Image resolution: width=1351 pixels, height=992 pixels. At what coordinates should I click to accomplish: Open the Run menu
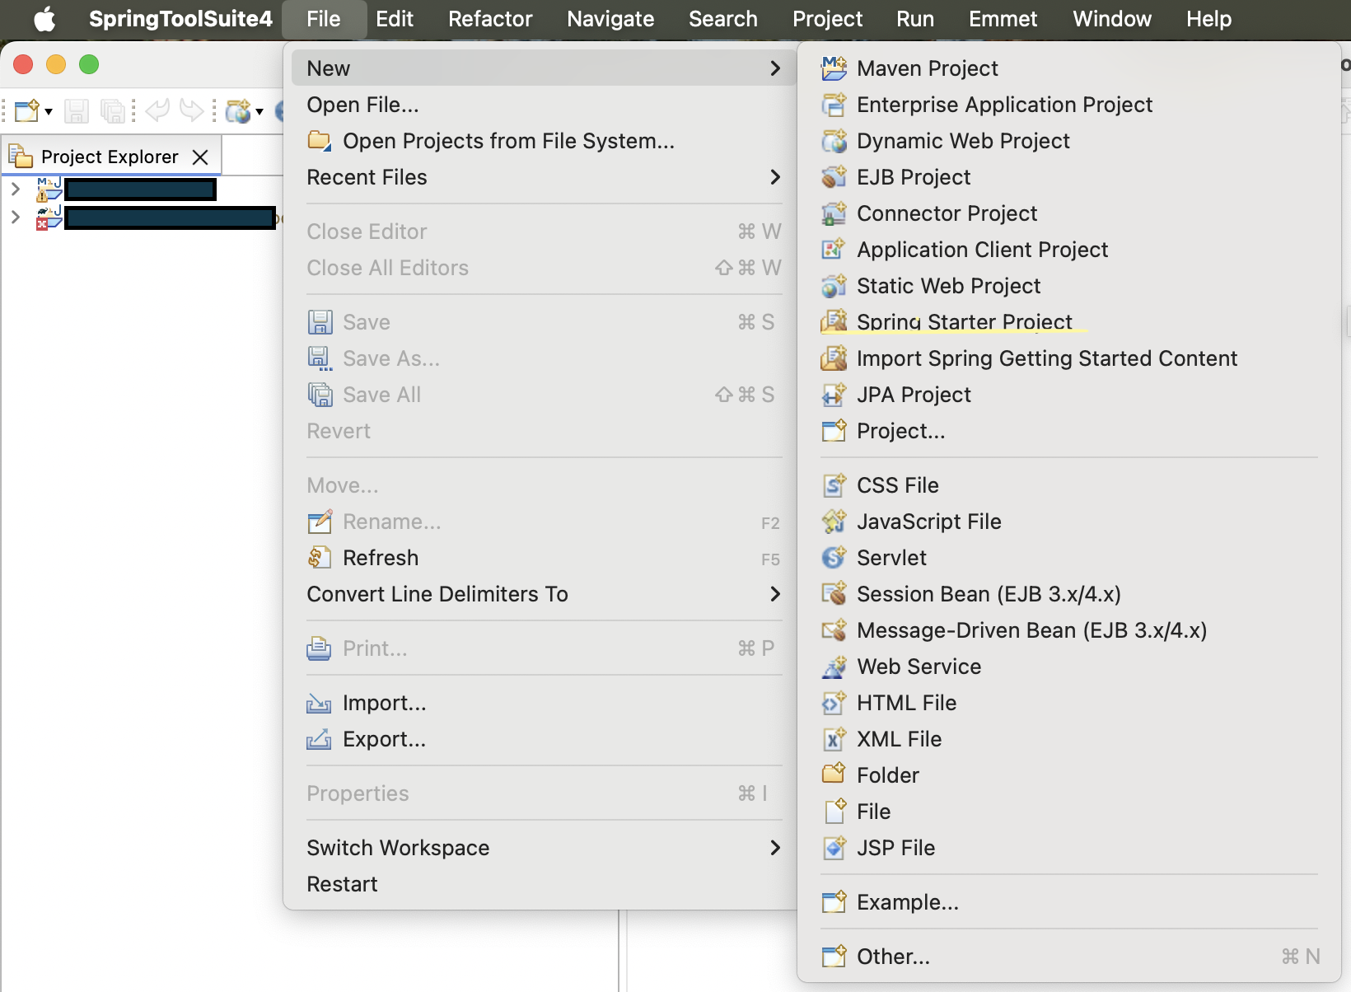(915, 19)
